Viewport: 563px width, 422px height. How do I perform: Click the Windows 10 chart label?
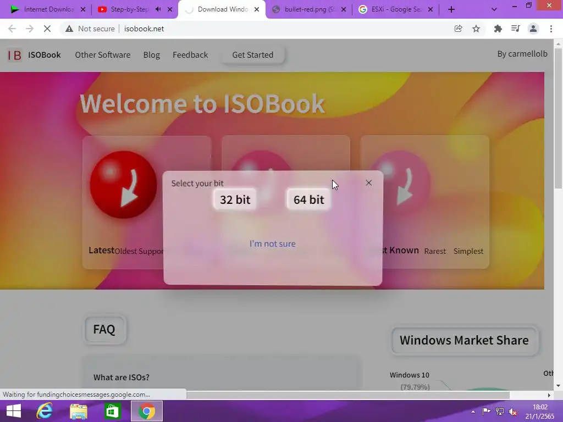pos(409,375)
